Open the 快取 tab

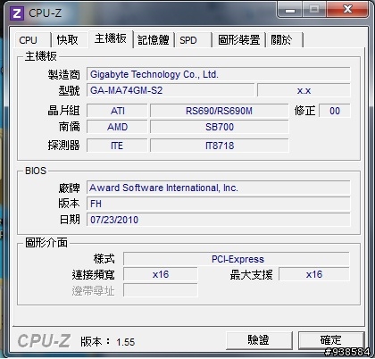pos(69,39)
